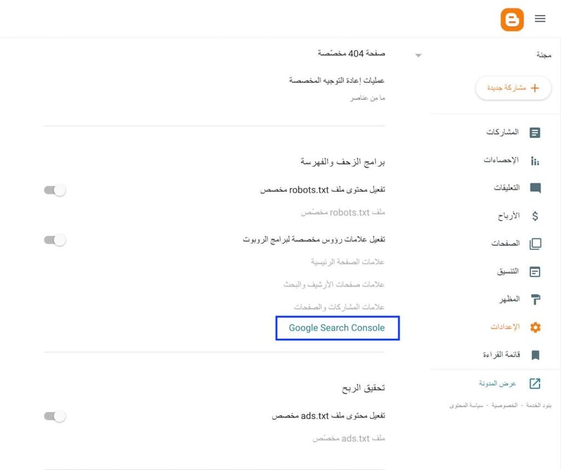Expand the blog selector dropdown arrow
The image size is (561, 470).
pos(419,55)
